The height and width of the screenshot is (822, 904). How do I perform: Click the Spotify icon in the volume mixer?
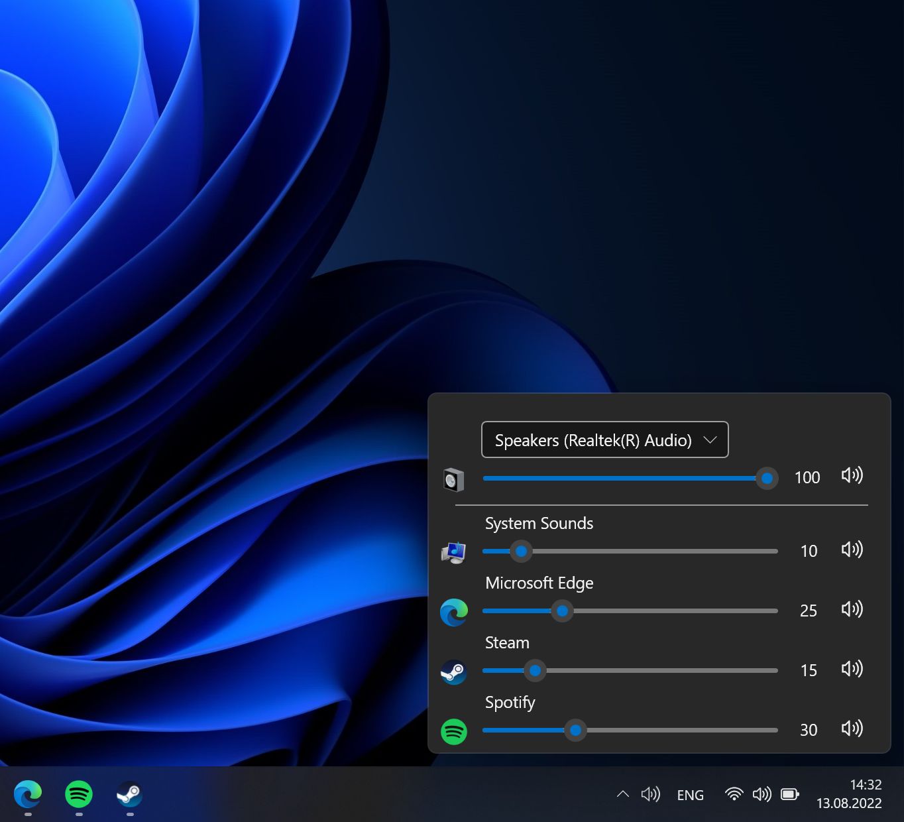point(455,731)
